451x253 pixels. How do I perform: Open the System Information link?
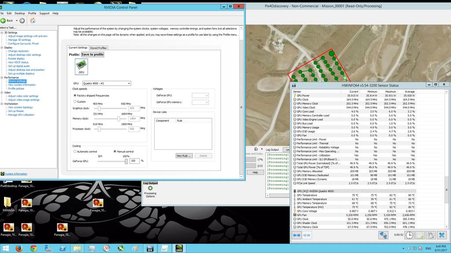click(16, 174)
